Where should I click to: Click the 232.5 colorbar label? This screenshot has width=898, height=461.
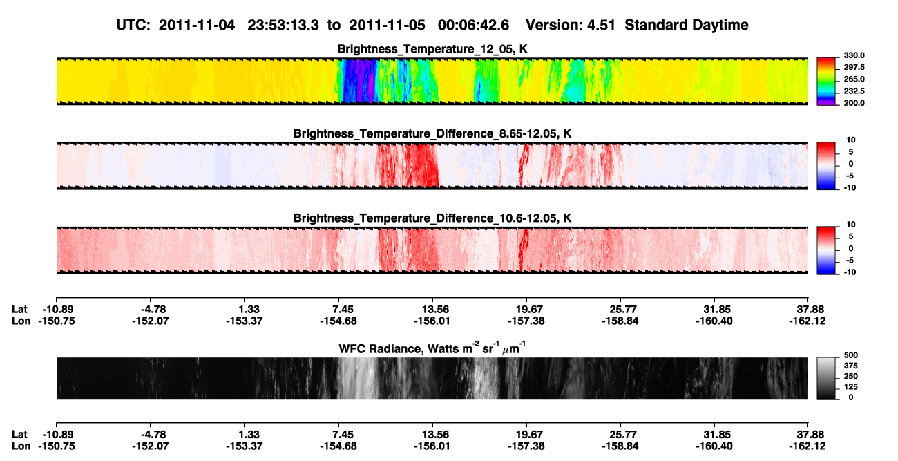click(x=856, y=91)
